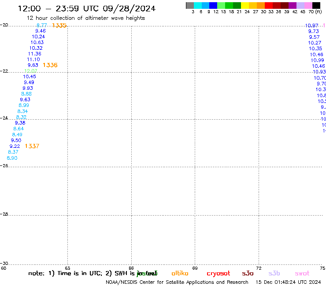Viewport: 326px width, 286px height.
Task: Click the wave height value 10.27
Action: click(x=315, y=43)
